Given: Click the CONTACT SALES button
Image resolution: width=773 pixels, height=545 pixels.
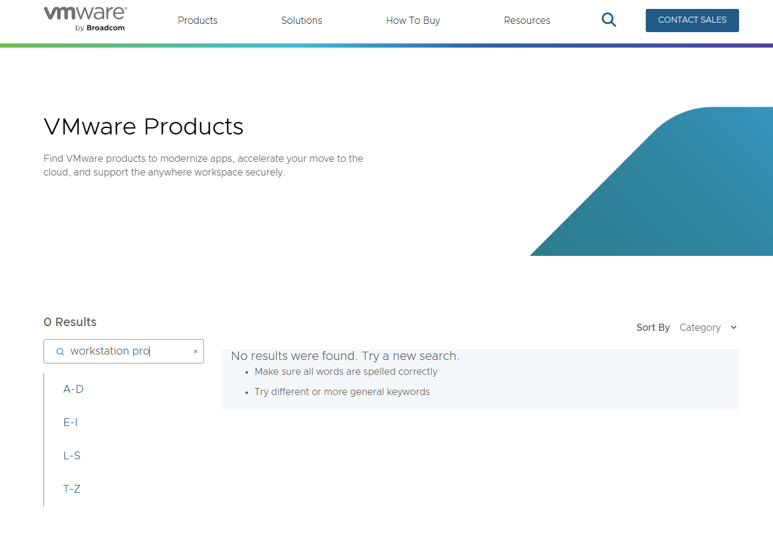Looking at the screenshot, I should [x=692, y=20].
